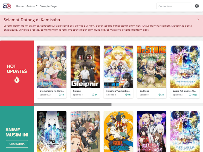Open Shinchou Yuusha: Ko... title link
Image resolution: width=203 pixels, height=152 pixels.
[118, 91]
